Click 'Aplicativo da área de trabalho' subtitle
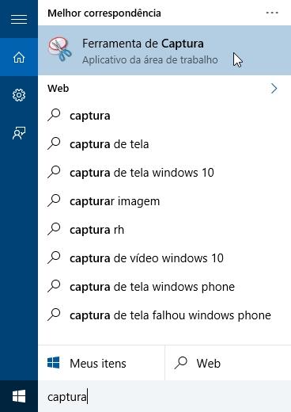Image resolution: width=291 pixels, height=412 pixels. (150, 60)
